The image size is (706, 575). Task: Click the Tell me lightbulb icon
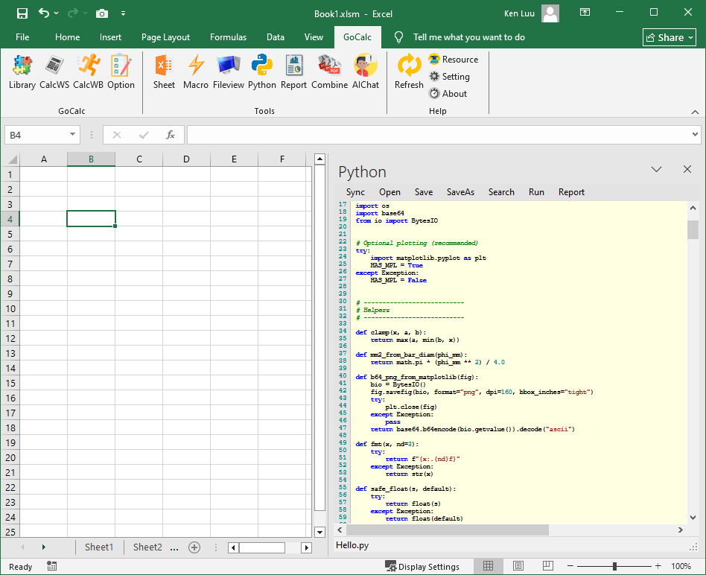point(398,37)
